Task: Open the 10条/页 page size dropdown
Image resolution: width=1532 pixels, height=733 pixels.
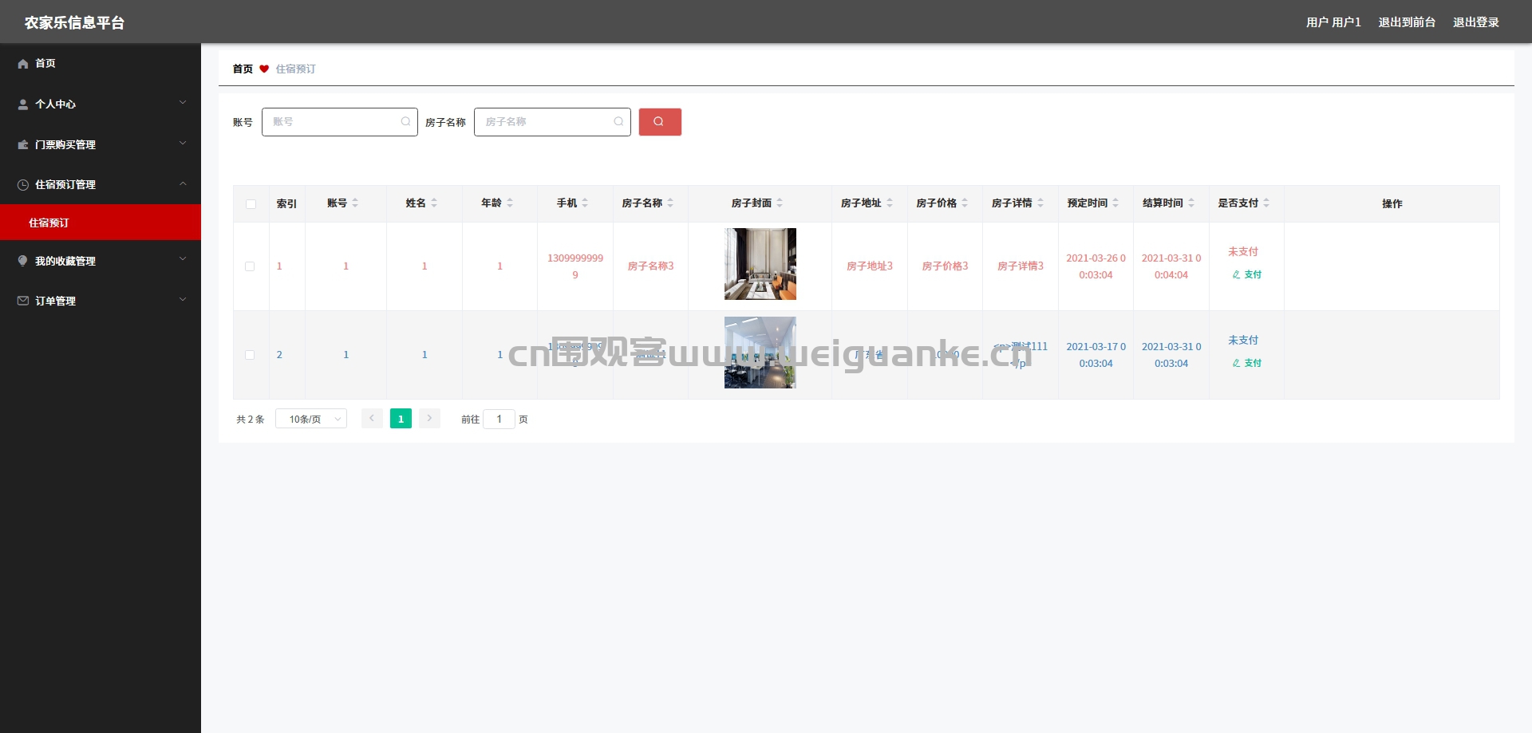Action: pos(311,419)
